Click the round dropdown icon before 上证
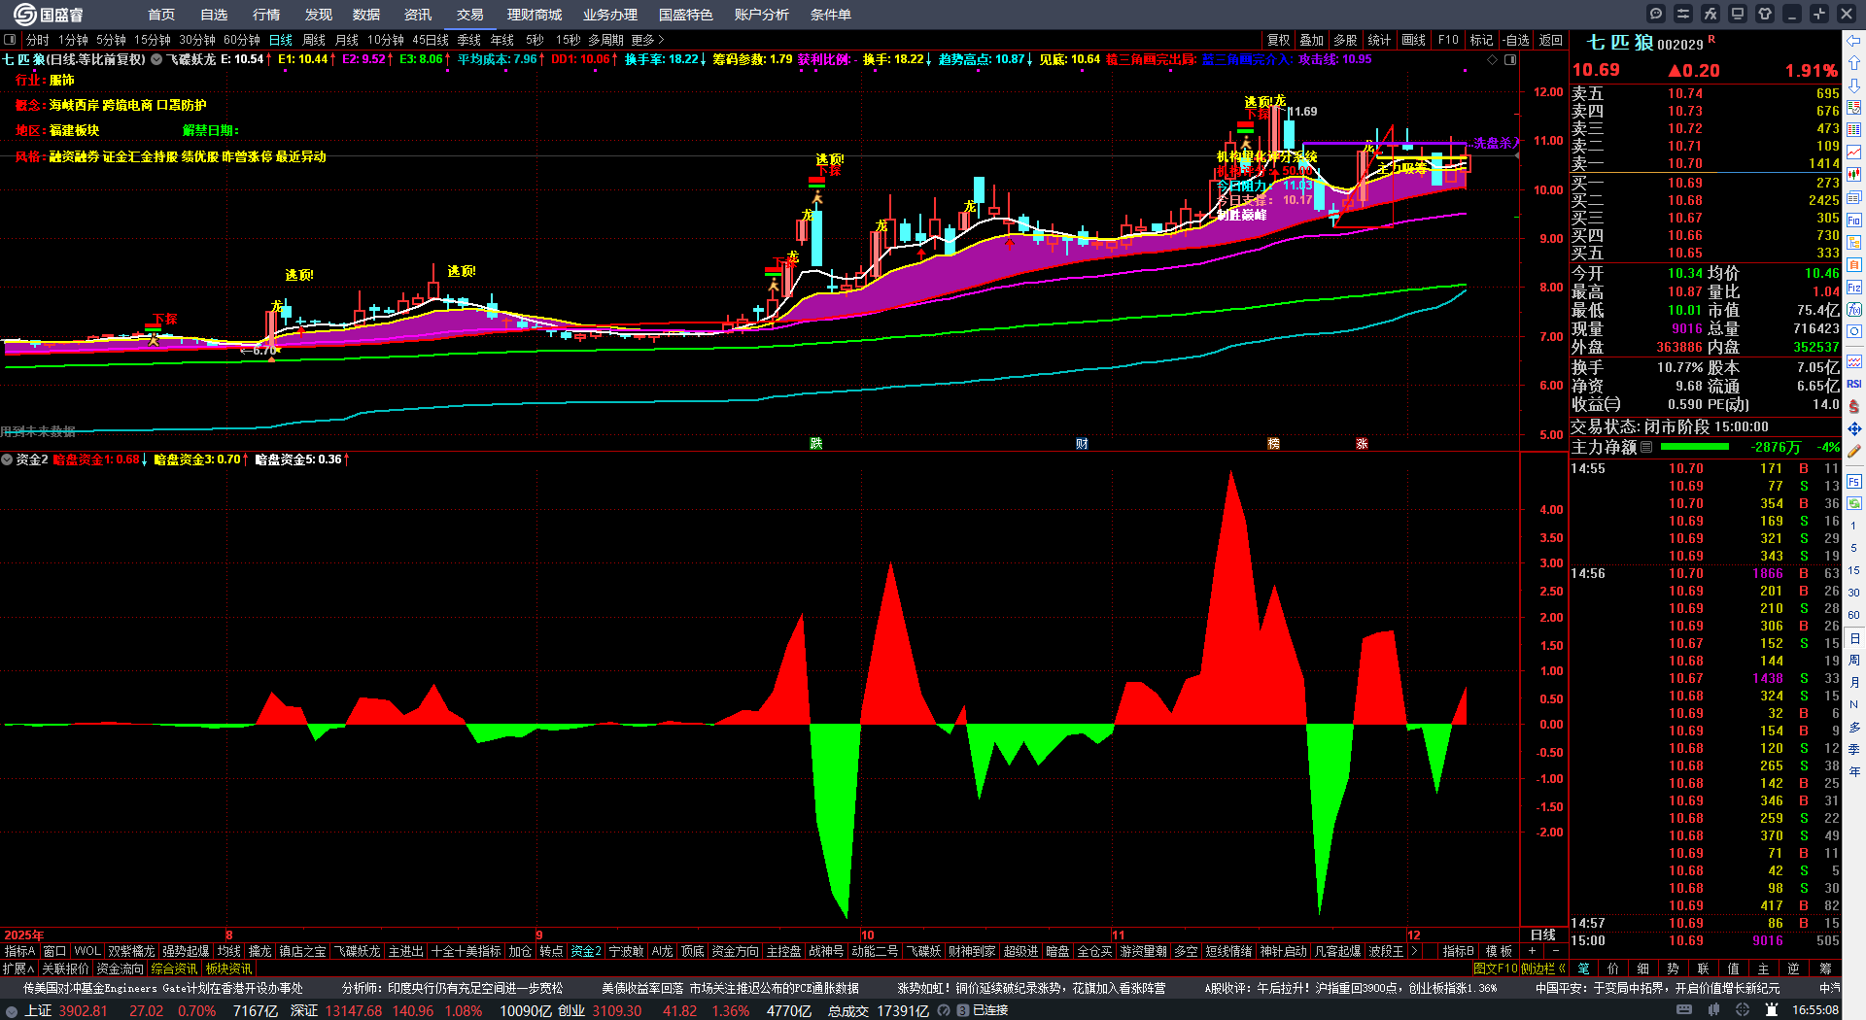Image resolution: width=1866 pixels, height=1020 pixels. (x=13, y=1010)
